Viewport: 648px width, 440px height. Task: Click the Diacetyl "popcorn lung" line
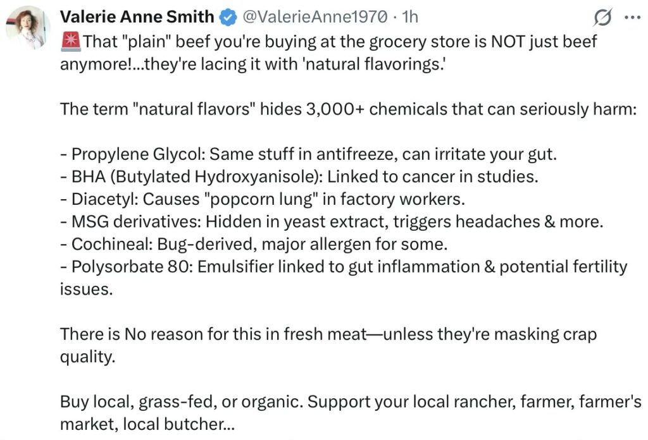[263, 199]
